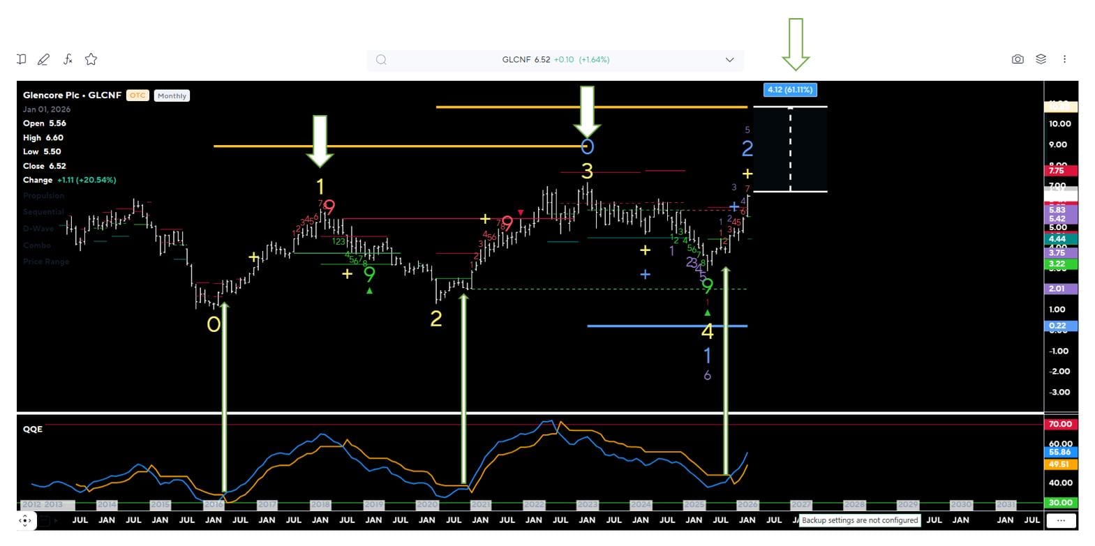The height and width of the screenshot is (546, 1095).
Task: Take a chart snapshot with camera icon
Action: (x=1018, y=60)
